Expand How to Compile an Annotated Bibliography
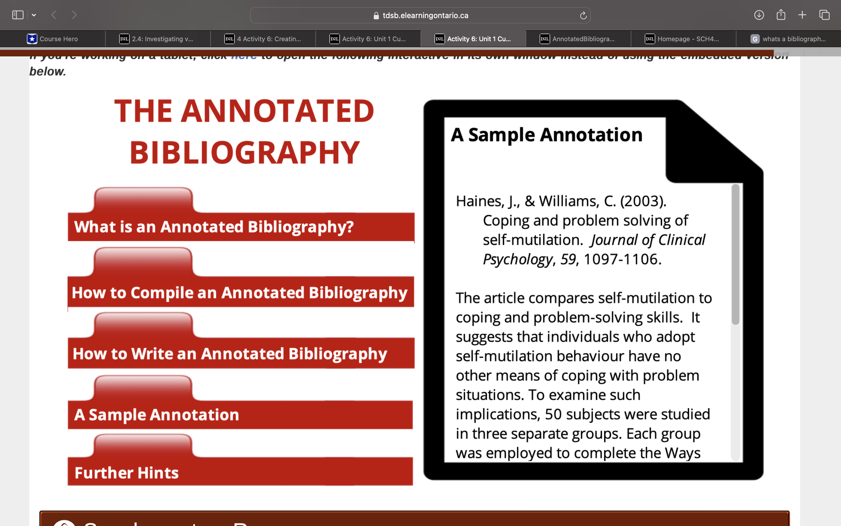The height and width of the screenshot is (526, 841). [241, 292]
